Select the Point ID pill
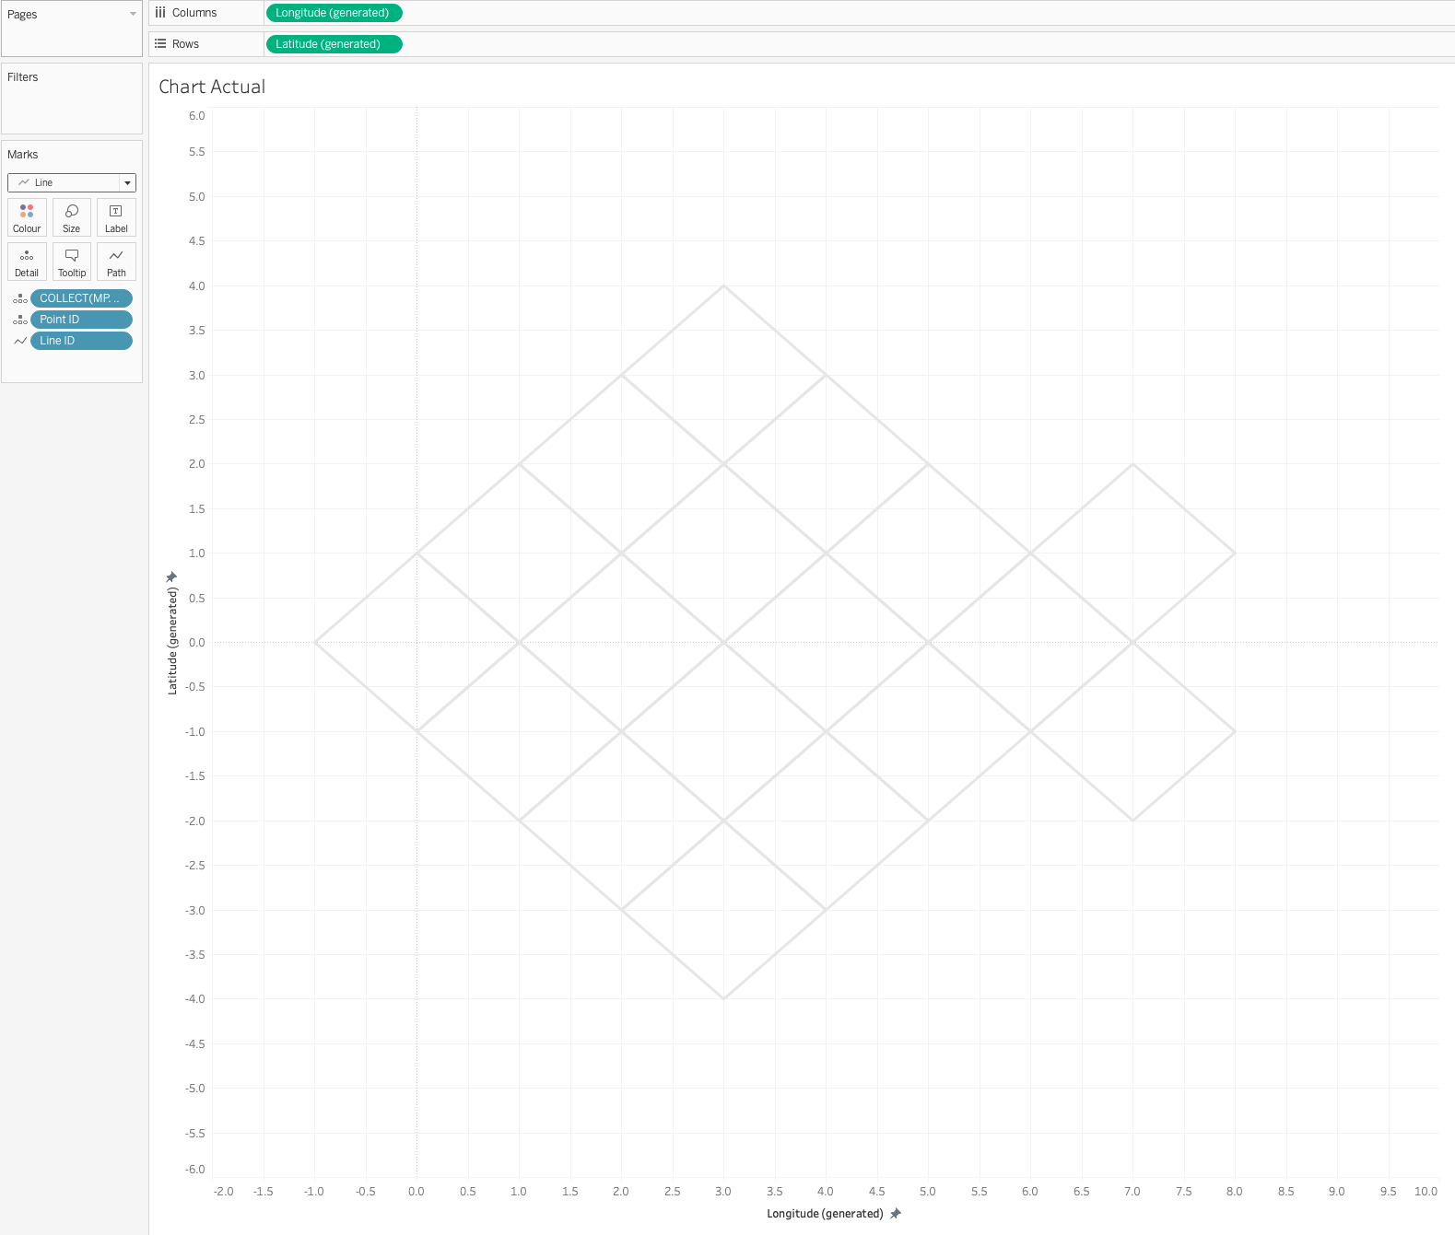The height and width of the screenshot is (1235, 1455). pos(81,320)
